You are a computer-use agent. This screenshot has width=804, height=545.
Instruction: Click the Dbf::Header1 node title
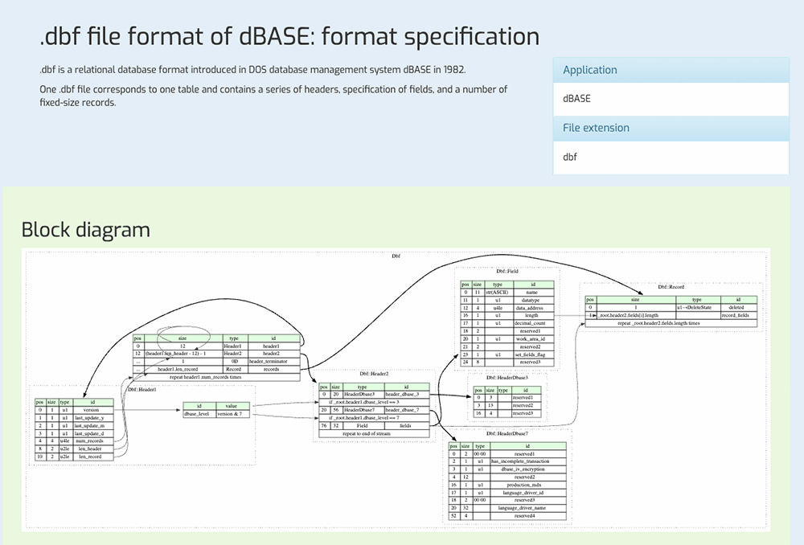pyautogui.click(x=142, y=390)
